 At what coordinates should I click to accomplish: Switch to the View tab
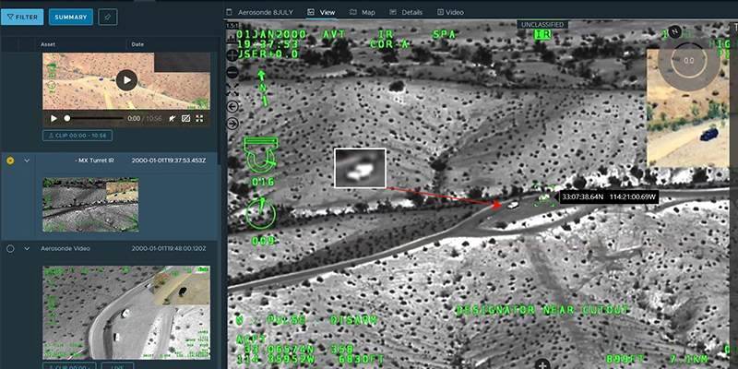(x=322, y=12)
